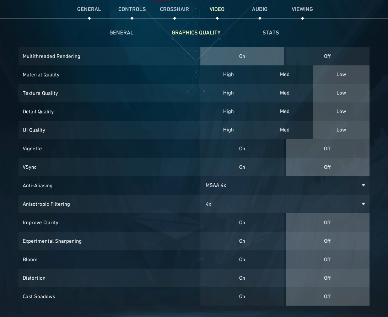Set Detail Quality to Low
This screenshot has height=317, width=388.
tap(341, 112)
